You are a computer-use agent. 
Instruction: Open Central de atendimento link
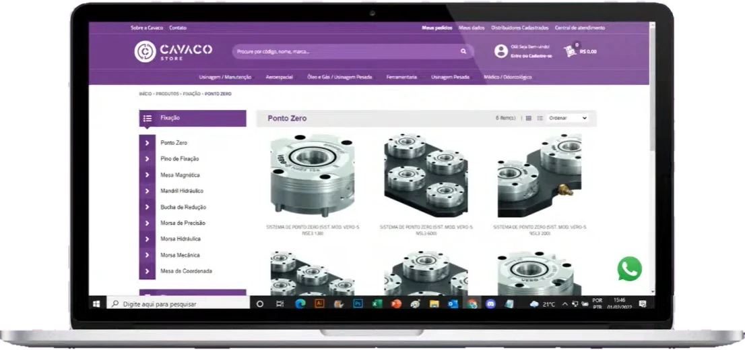tap(580, 28)
